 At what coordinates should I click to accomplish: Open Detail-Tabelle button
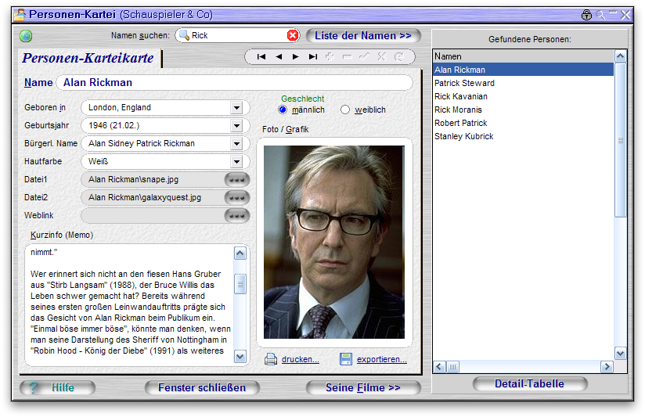coord(530,383)
